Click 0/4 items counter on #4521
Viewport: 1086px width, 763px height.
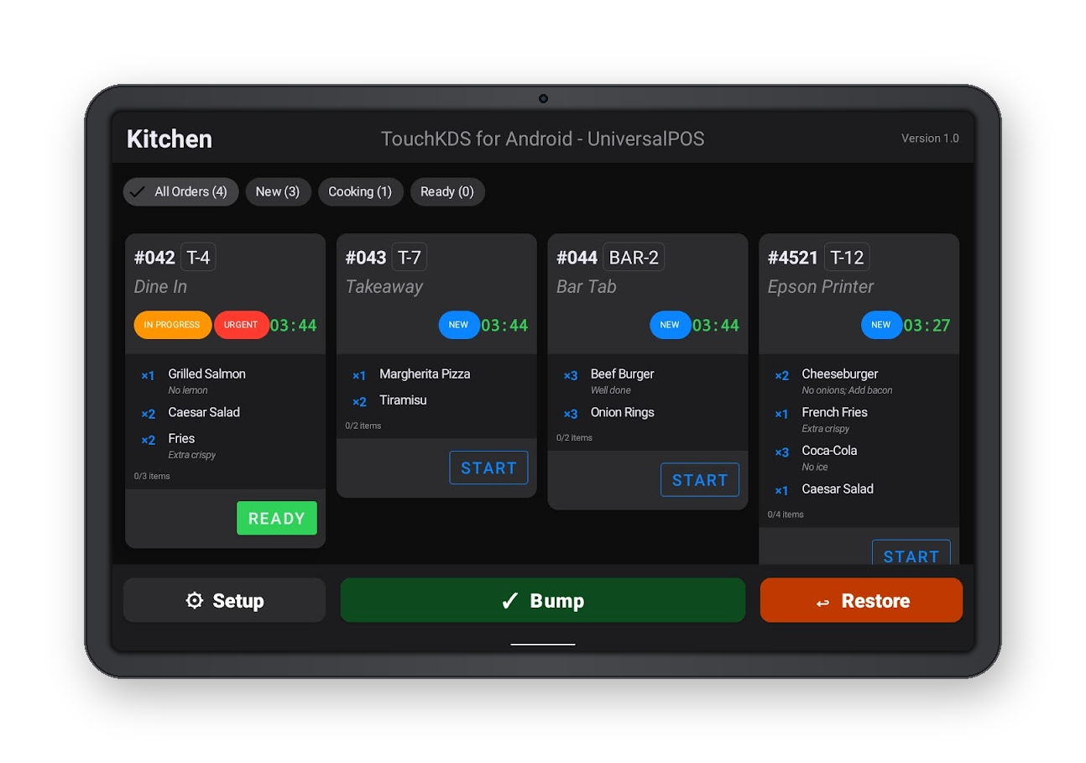click(786, 515)
